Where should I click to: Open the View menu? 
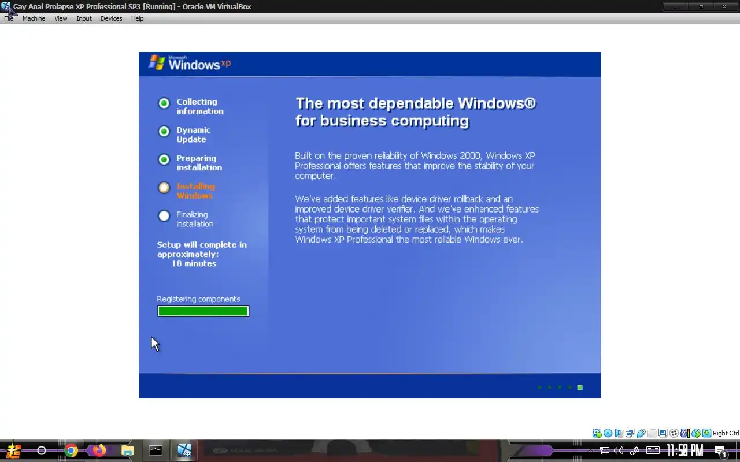point(61,18)
